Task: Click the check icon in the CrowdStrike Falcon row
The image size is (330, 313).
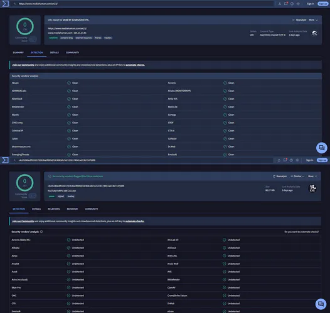Action: pyautogui.click(x=225, y=295)
